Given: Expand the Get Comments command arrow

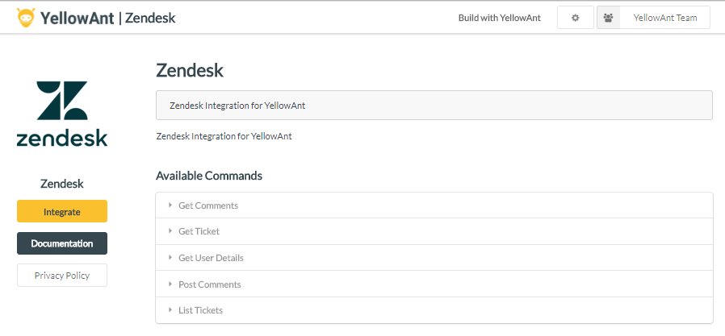Looking at the screenshot, I should click(170, 205).
